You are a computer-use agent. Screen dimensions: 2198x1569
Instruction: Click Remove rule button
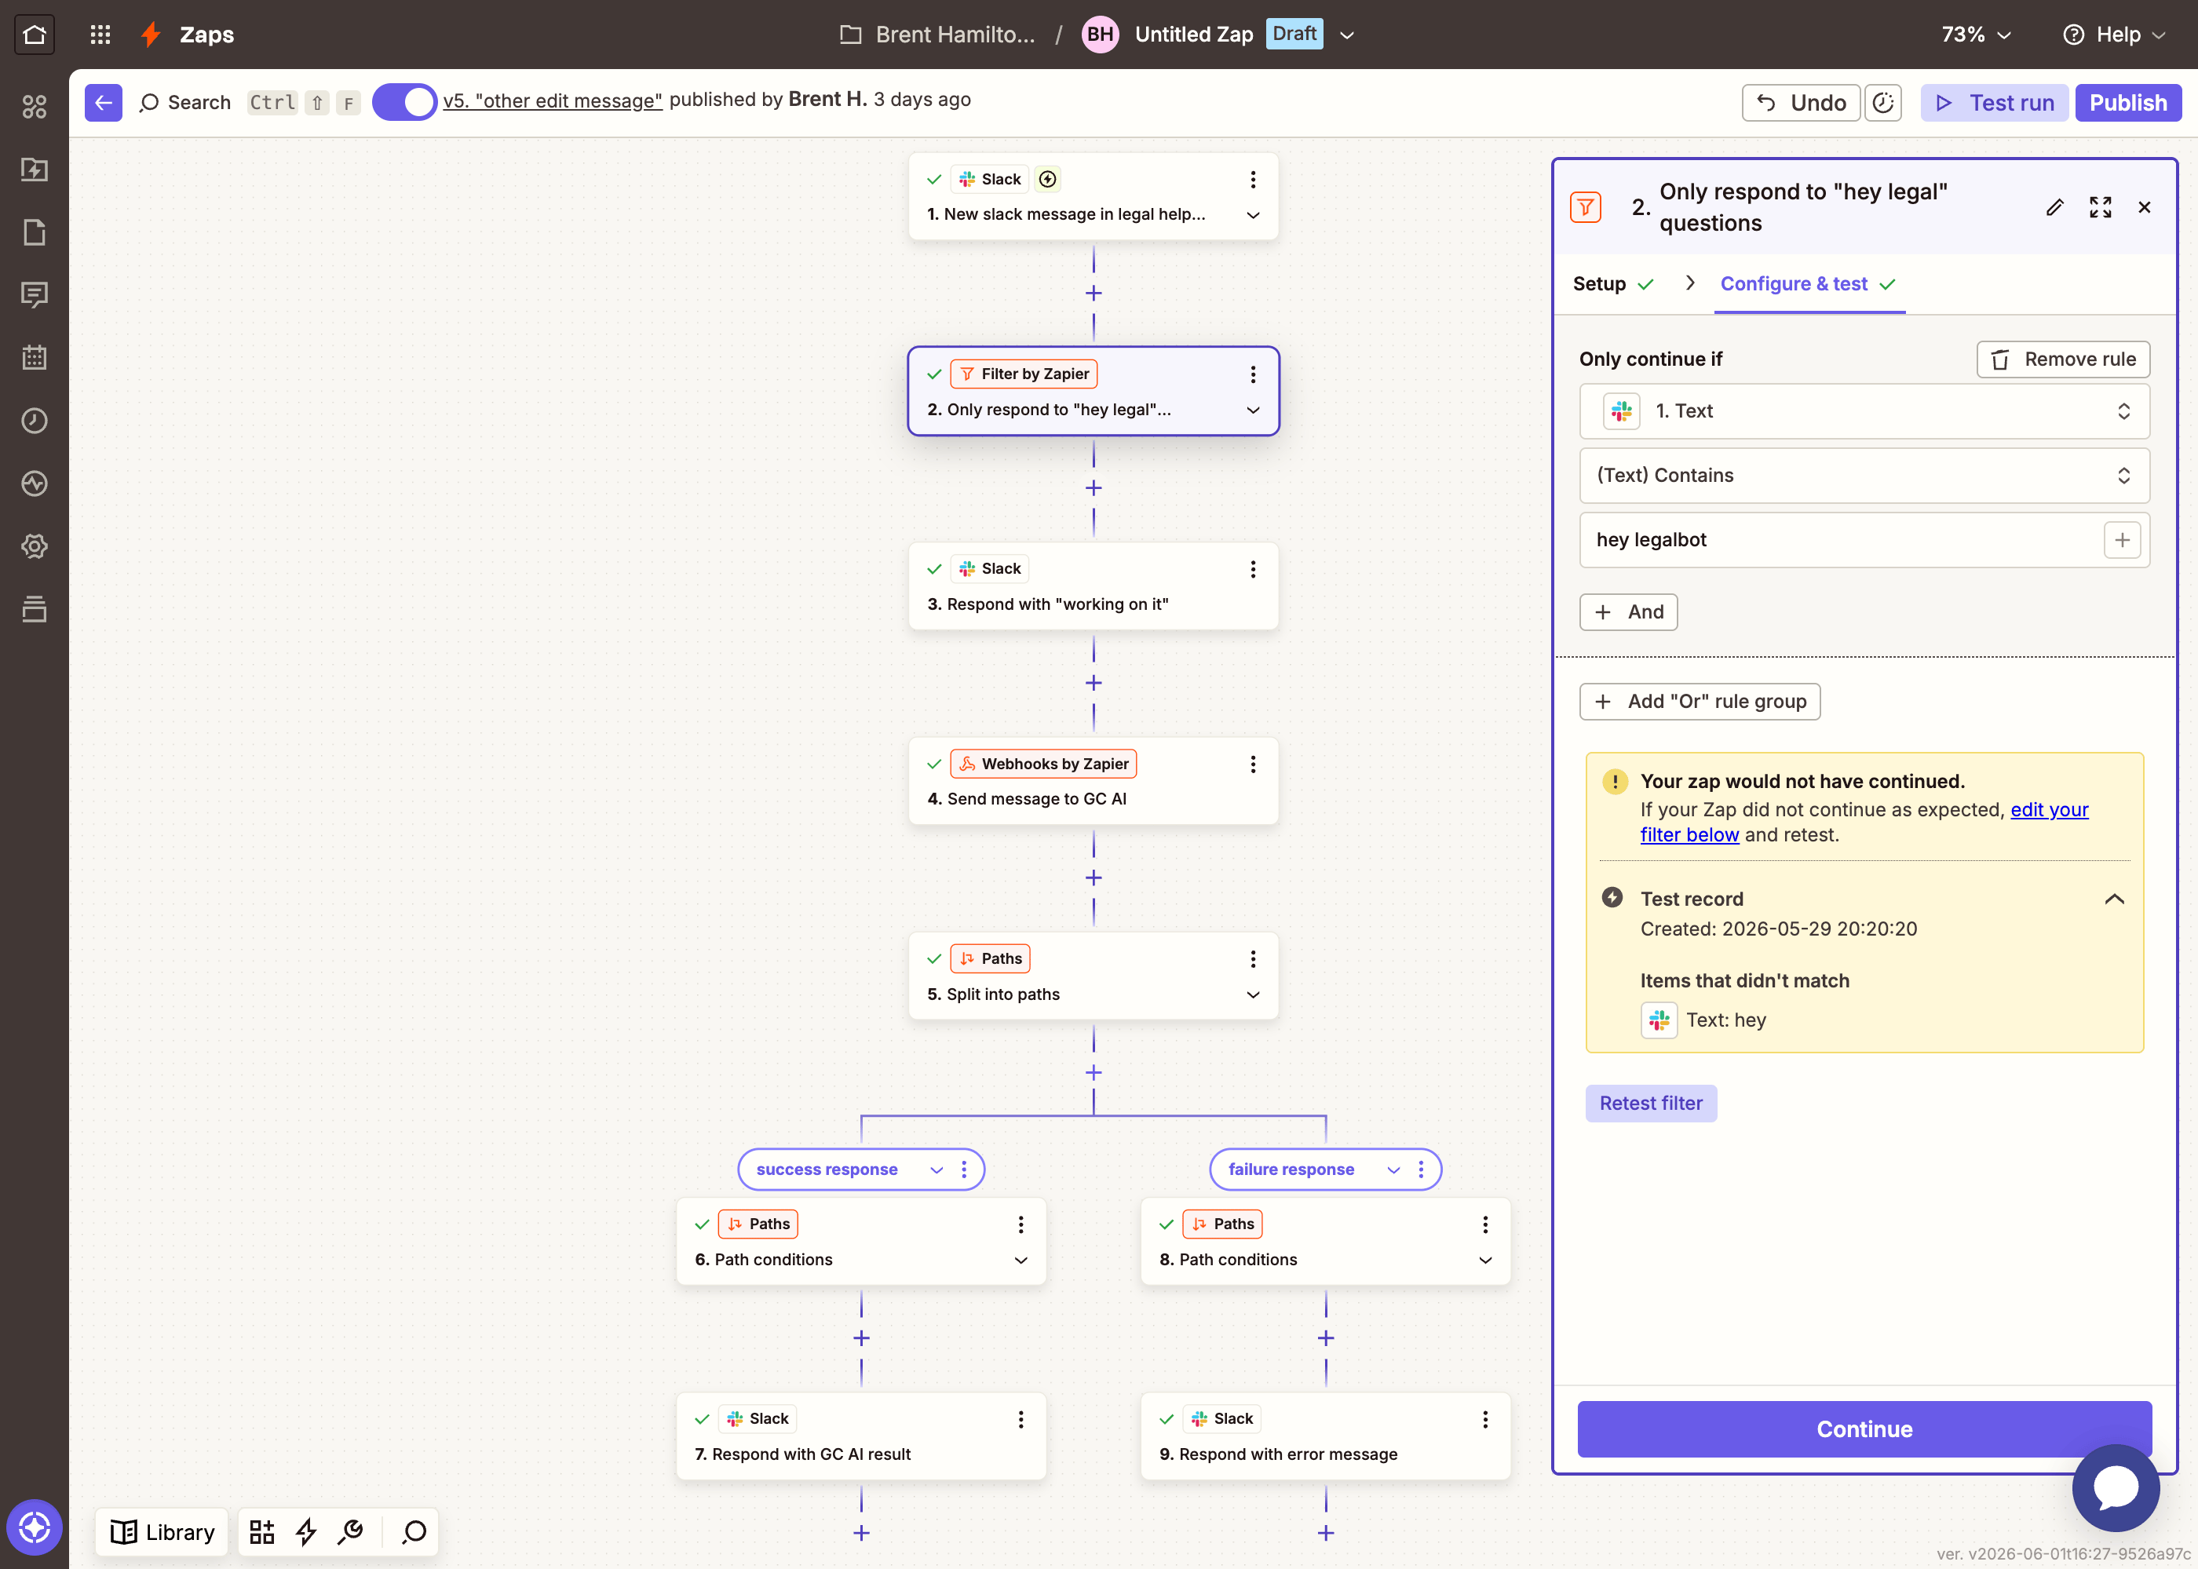pos(2063,359)
